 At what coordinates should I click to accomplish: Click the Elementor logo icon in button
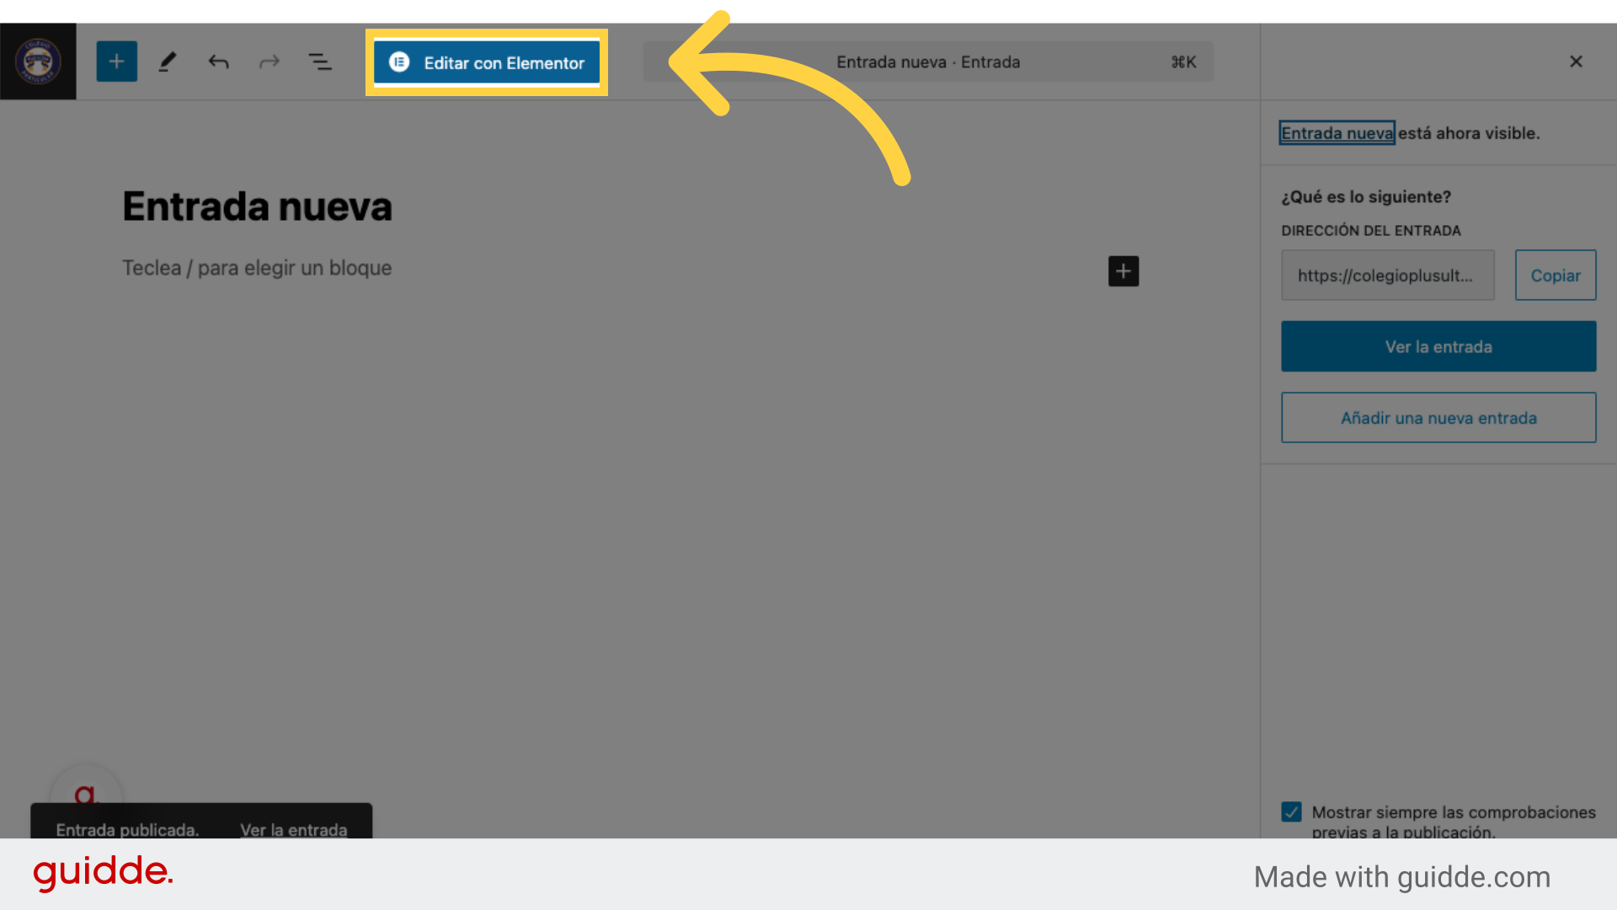(x=399, y=62)
